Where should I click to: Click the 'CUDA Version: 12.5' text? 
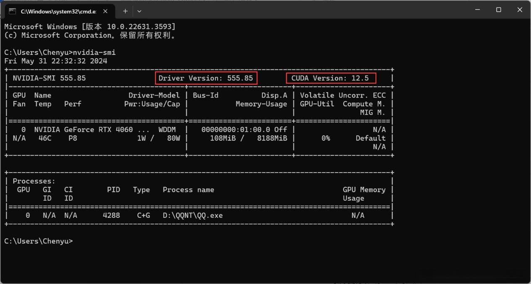[330, 78]
